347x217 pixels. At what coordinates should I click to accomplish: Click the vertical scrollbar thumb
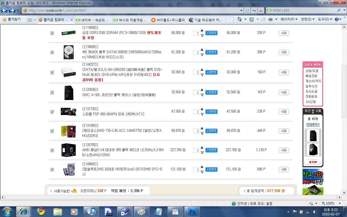(x=344, y=91)
